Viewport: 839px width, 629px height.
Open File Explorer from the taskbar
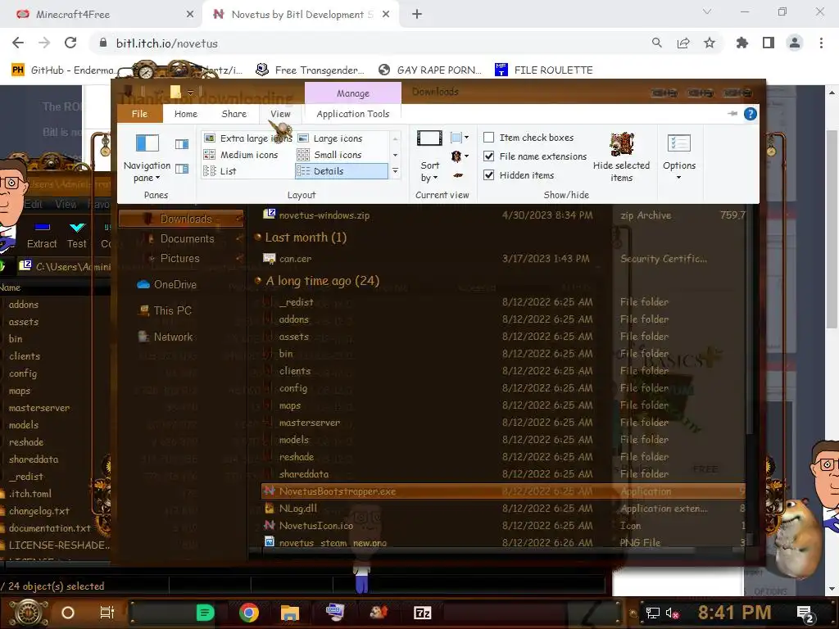point(290,613)
